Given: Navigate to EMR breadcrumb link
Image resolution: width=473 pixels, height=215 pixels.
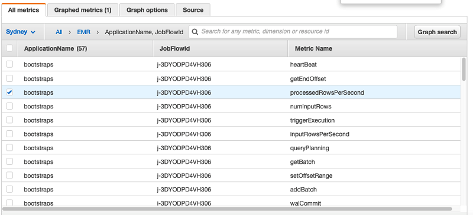Looking at the screenshot, I should 83,32.
